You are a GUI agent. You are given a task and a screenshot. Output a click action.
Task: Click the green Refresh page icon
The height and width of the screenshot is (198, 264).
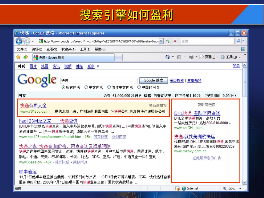(x=168, y=41)
